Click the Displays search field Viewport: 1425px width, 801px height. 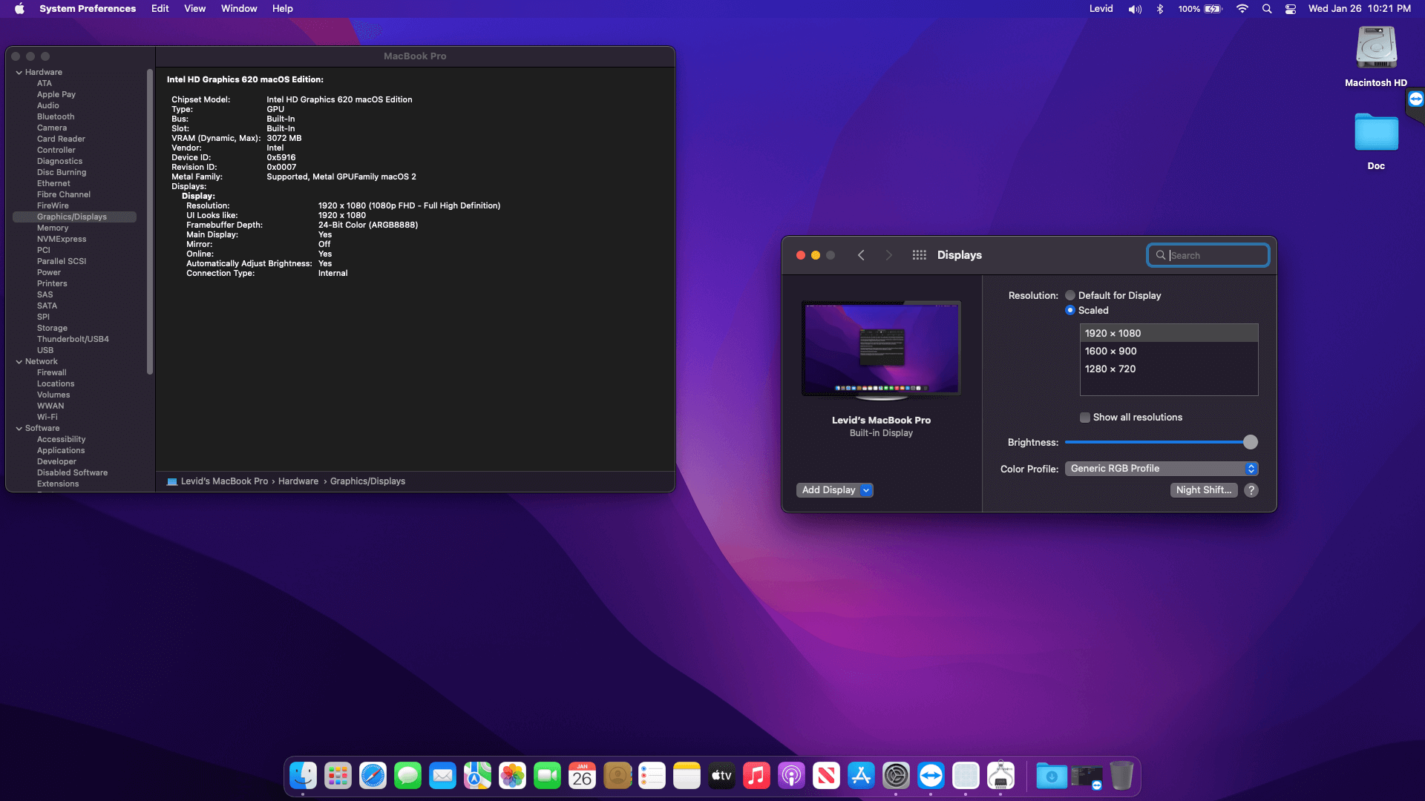(x=1208, y=255)
